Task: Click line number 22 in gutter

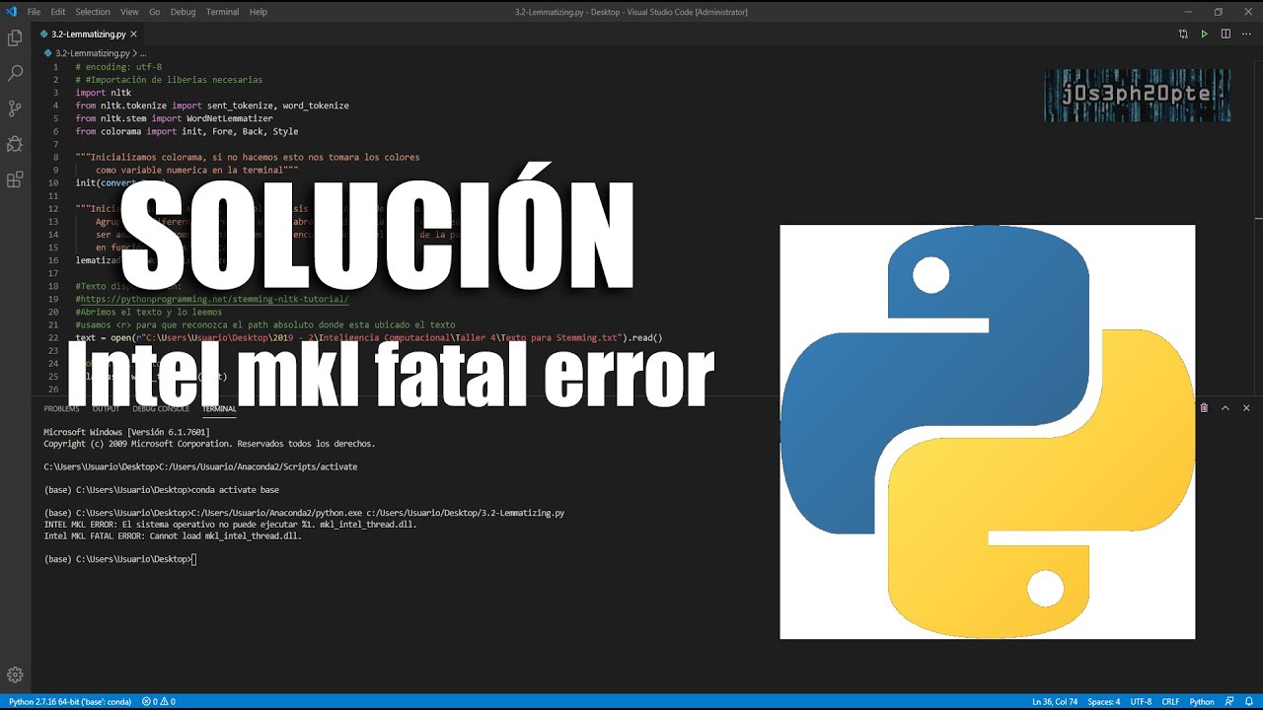Action: click(55, 337)
